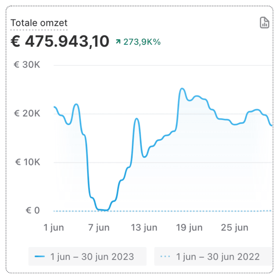The image size is (279, 279).
Task: Open the report icon next to Totale omzet
Action: tap(264, 23)
